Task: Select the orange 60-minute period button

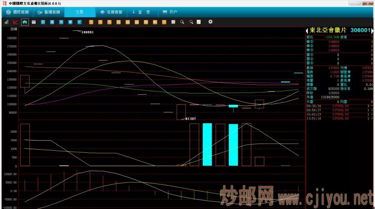Action: (x=137, y=22)
